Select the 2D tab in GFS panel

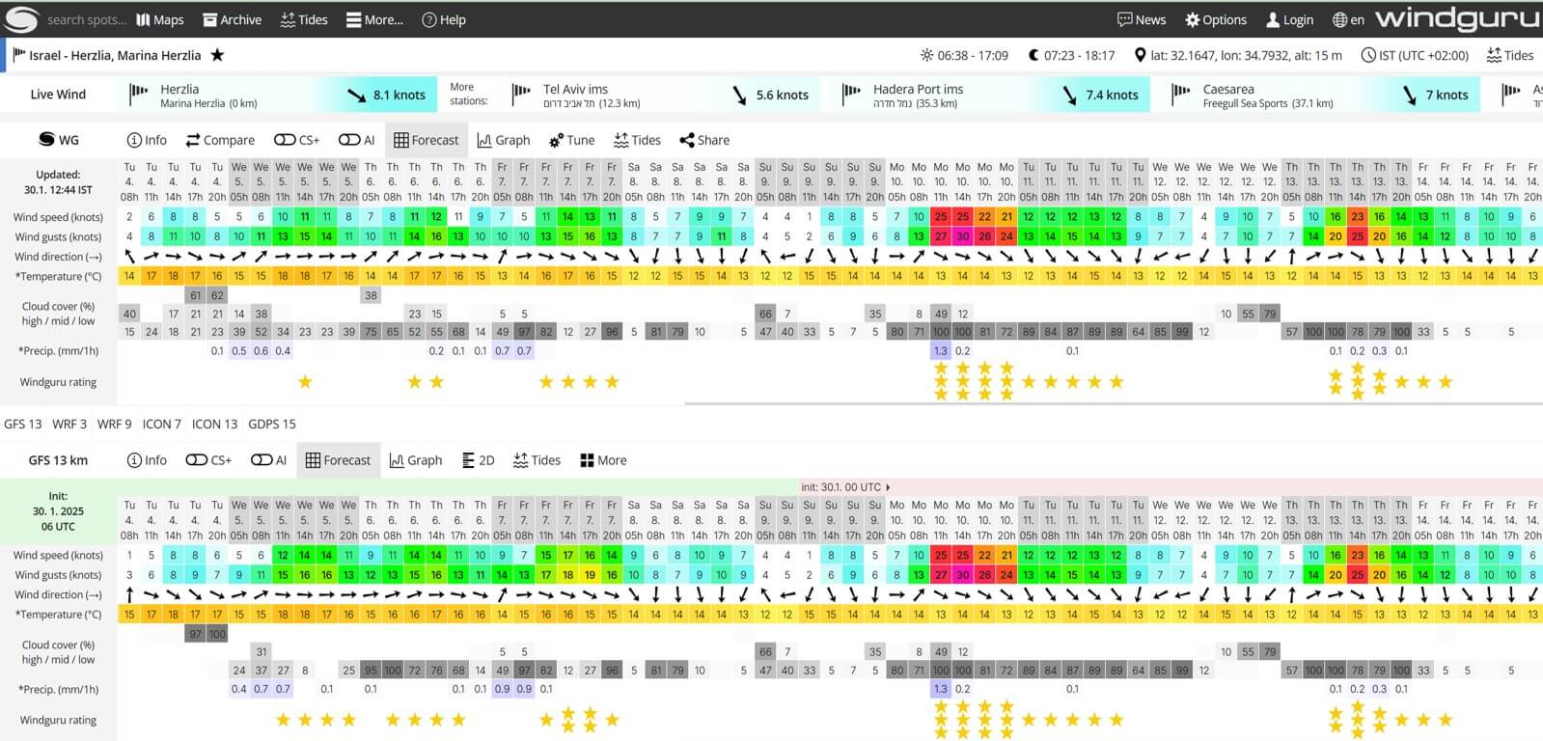[478, 460]
